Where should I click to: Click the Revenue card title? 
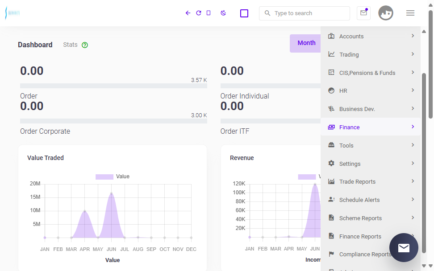click(x=242, y=158)
